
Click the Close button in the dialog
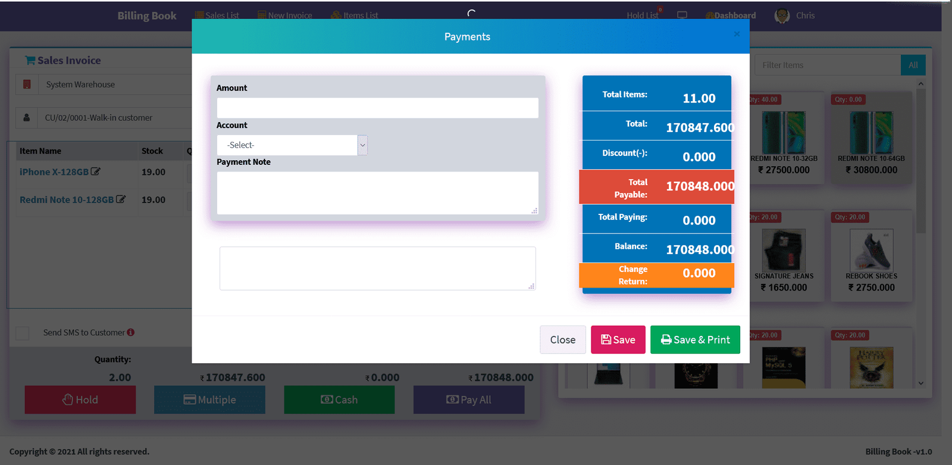coord(562,339)
